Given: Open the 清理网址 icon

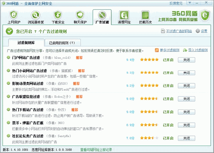Looking at the screenshot, I should click(124, 15).
